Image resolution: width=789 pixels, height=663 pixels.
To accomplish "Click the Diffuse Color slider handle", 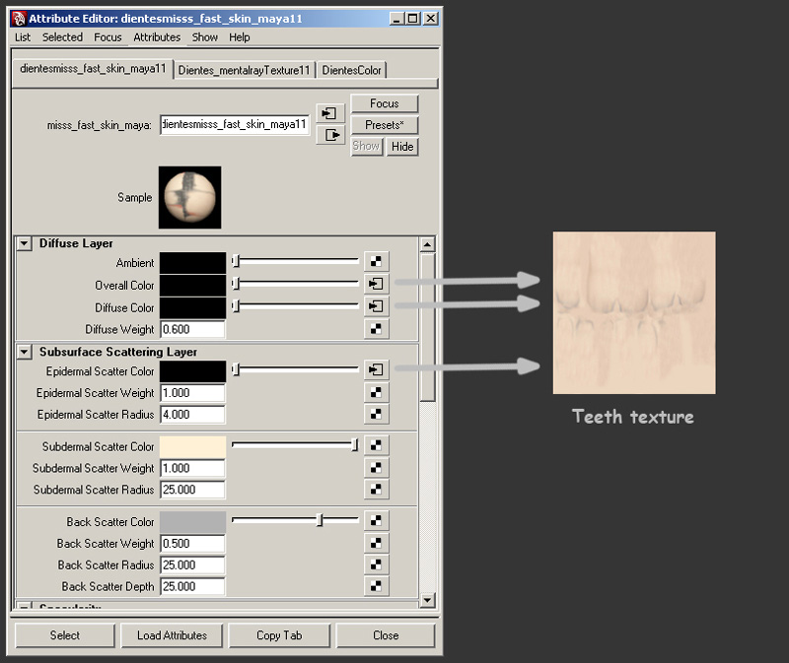I will point(236,306).
